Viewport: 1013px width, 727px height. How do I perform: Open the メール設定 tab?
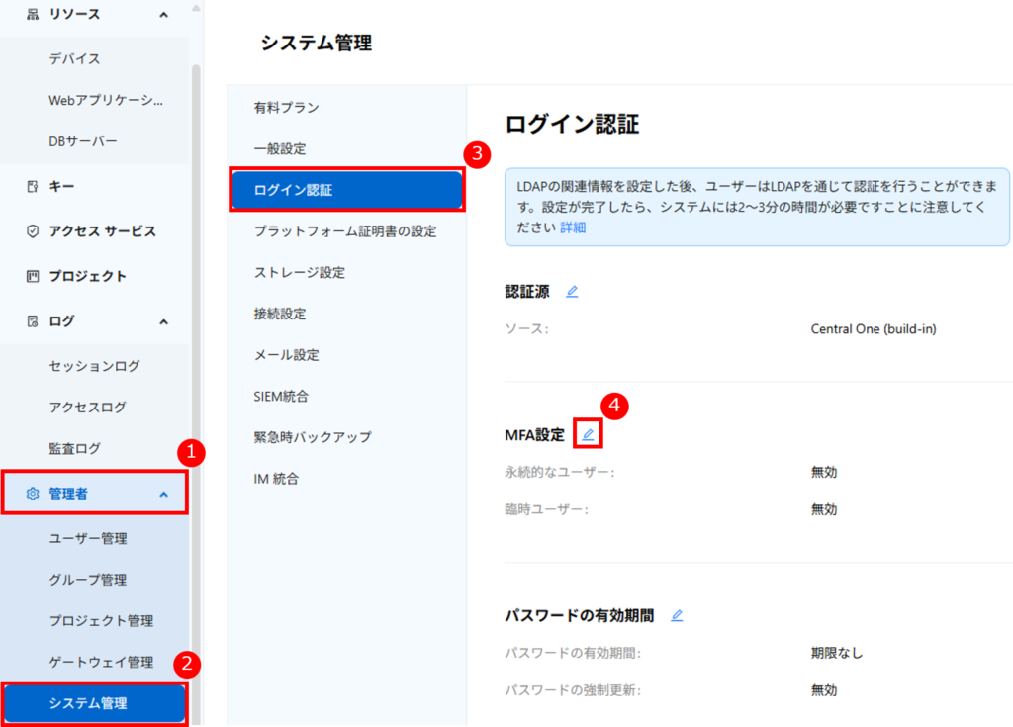tap(286, 355)
